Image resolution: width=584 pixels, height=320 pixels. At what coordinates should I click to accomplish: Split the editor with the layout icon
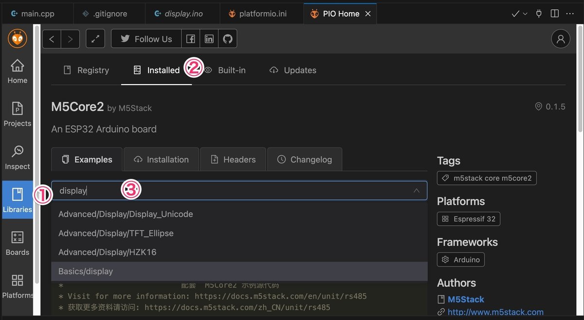pos(554,14)
